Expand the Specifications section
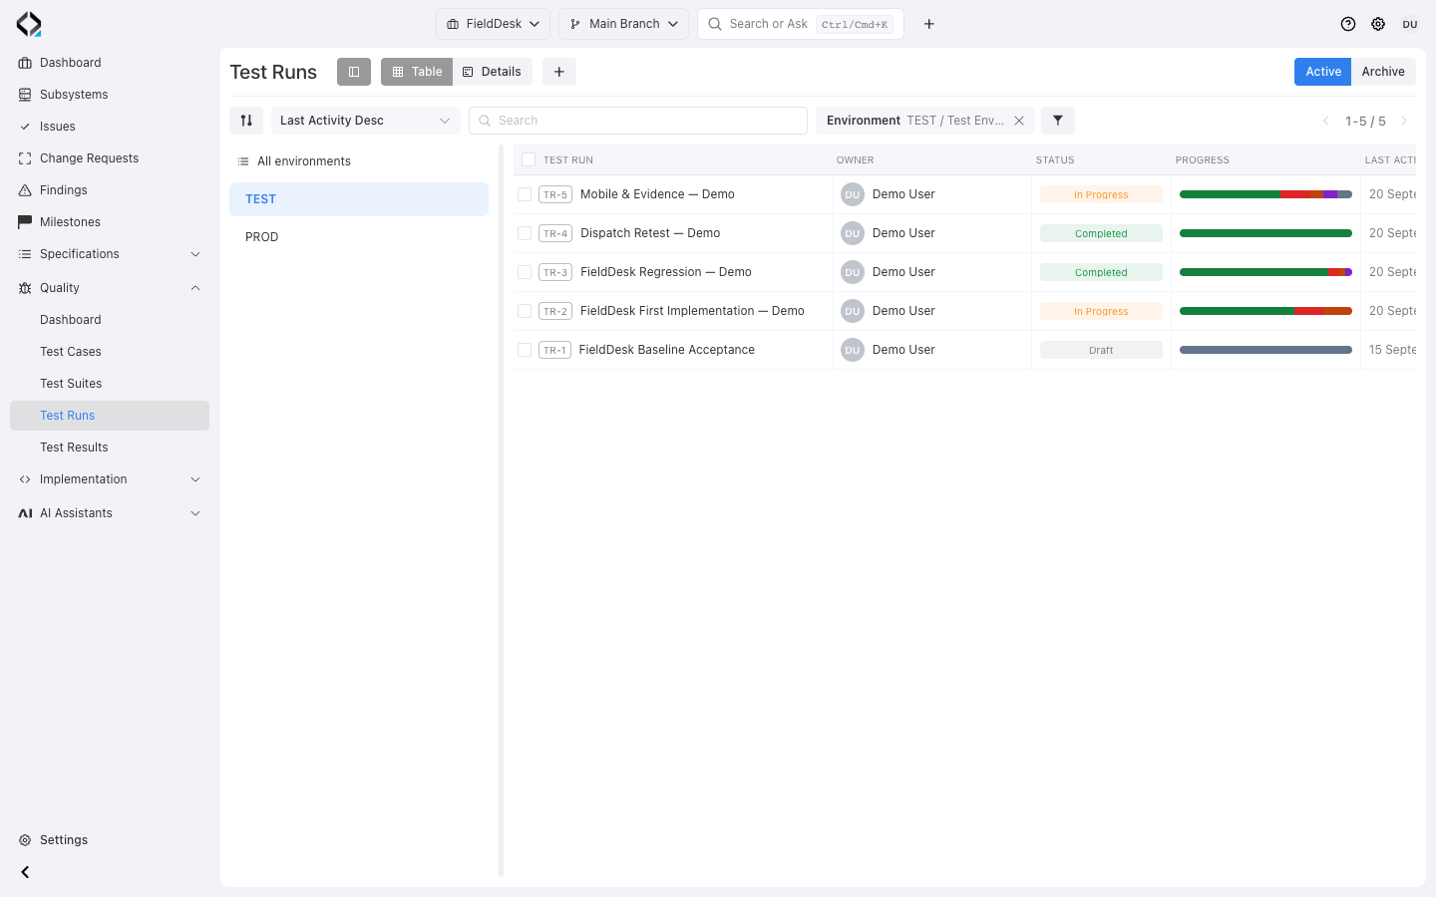 coord(110,254)
